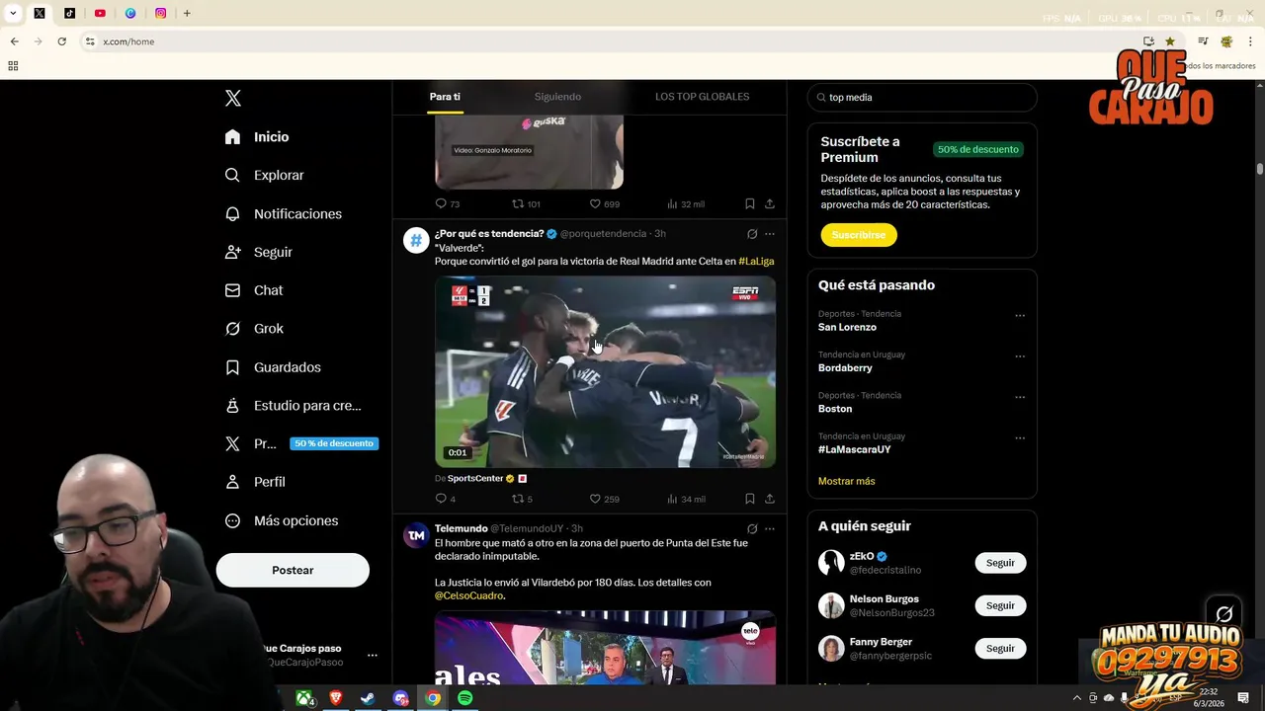Open Bordaberry trend
Viewport: 1265px width, 711px height.
point(845,367)
